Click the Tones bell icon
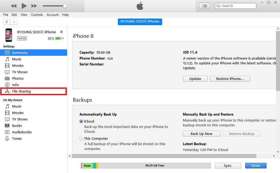 (x=7, y=138)
